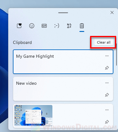Paste the New video text entry

[63, 89]
